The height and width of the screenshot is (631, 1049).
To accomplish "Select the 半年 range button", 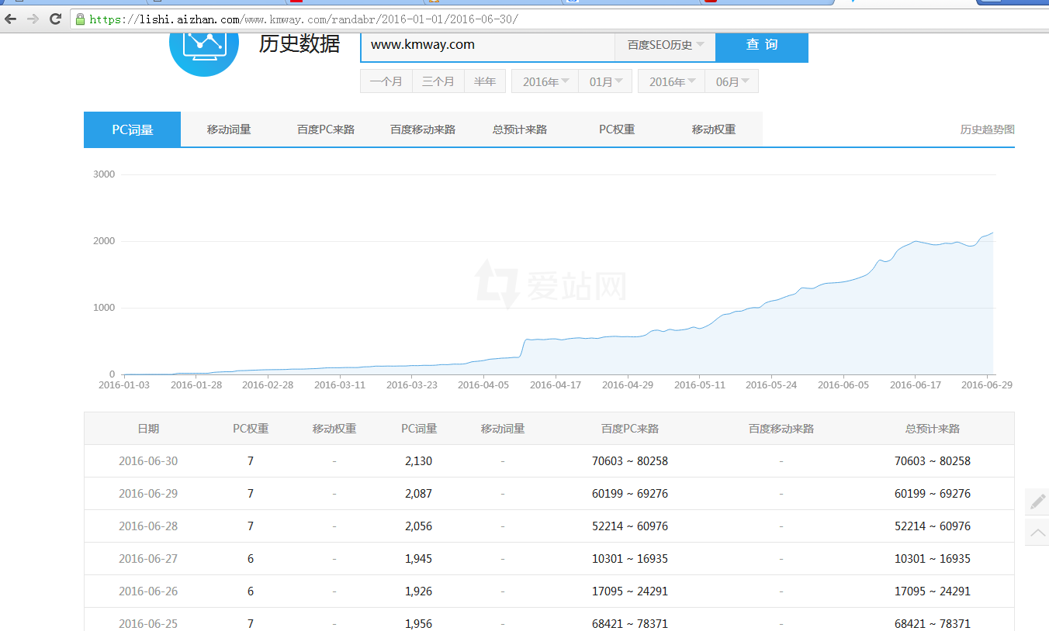I will point(485,81).
